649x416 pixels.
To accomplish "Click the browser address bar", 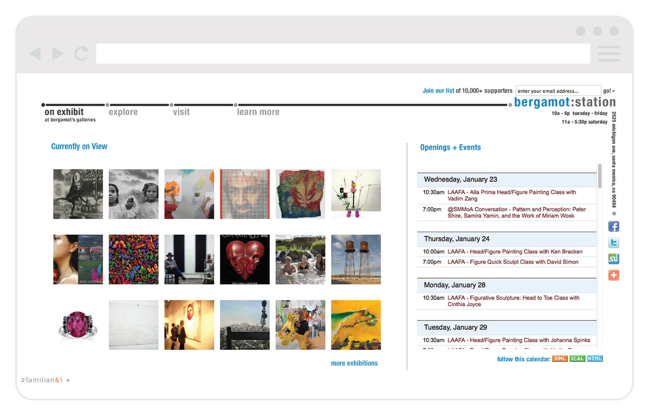I will coord(343,54).
